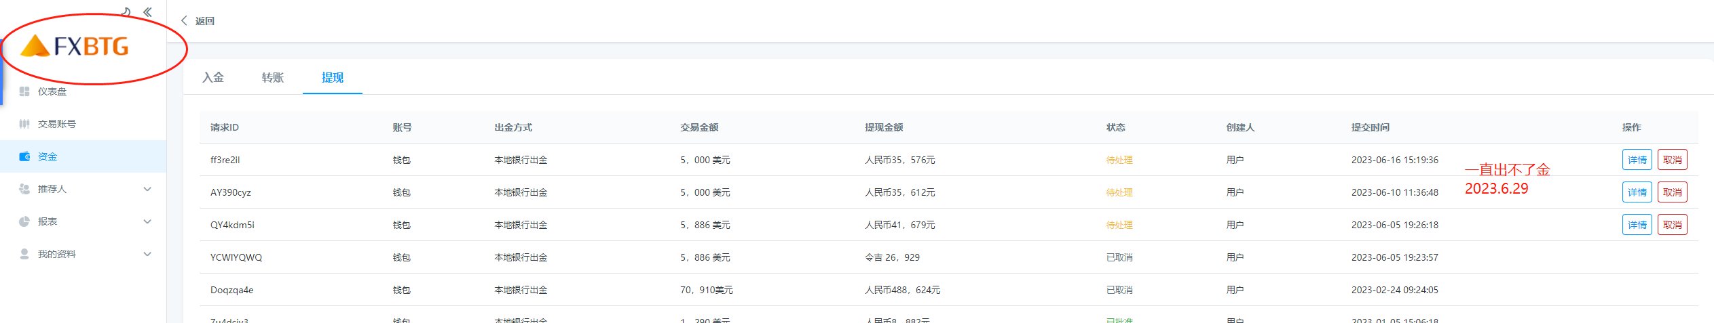The height and width of the screenshot is (323, 1714).
Task: Click timestamp 2023-02-24 09:24:05
Action: tap(1395, 290)
